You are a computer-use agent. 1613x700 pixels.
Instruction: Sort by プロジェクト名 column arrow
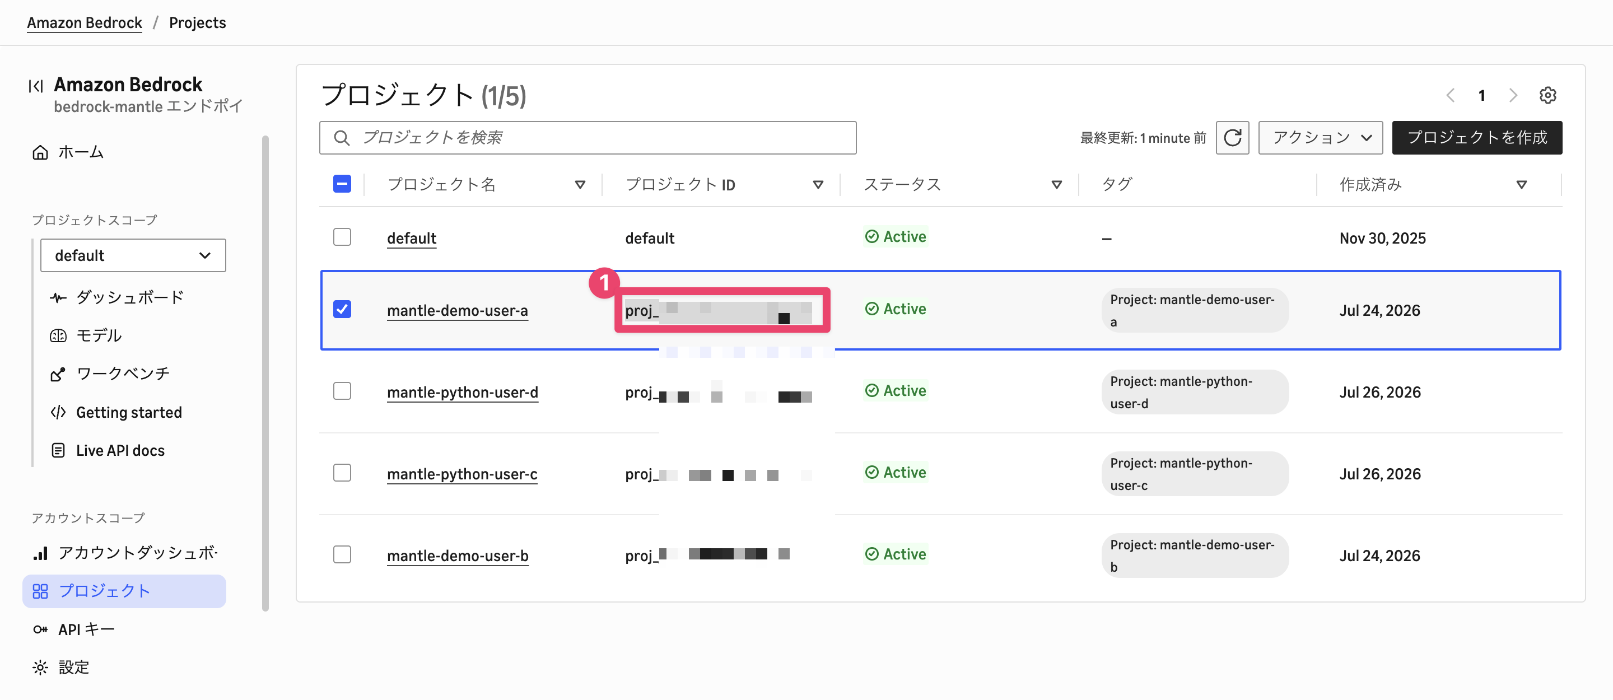pos(580,185)
